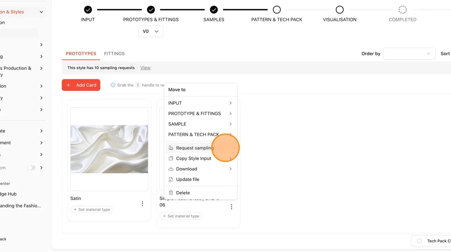Click the Prototypes & Fittings step checkmark circle
The height and width of the screenshot is (252, 451).
151,10
